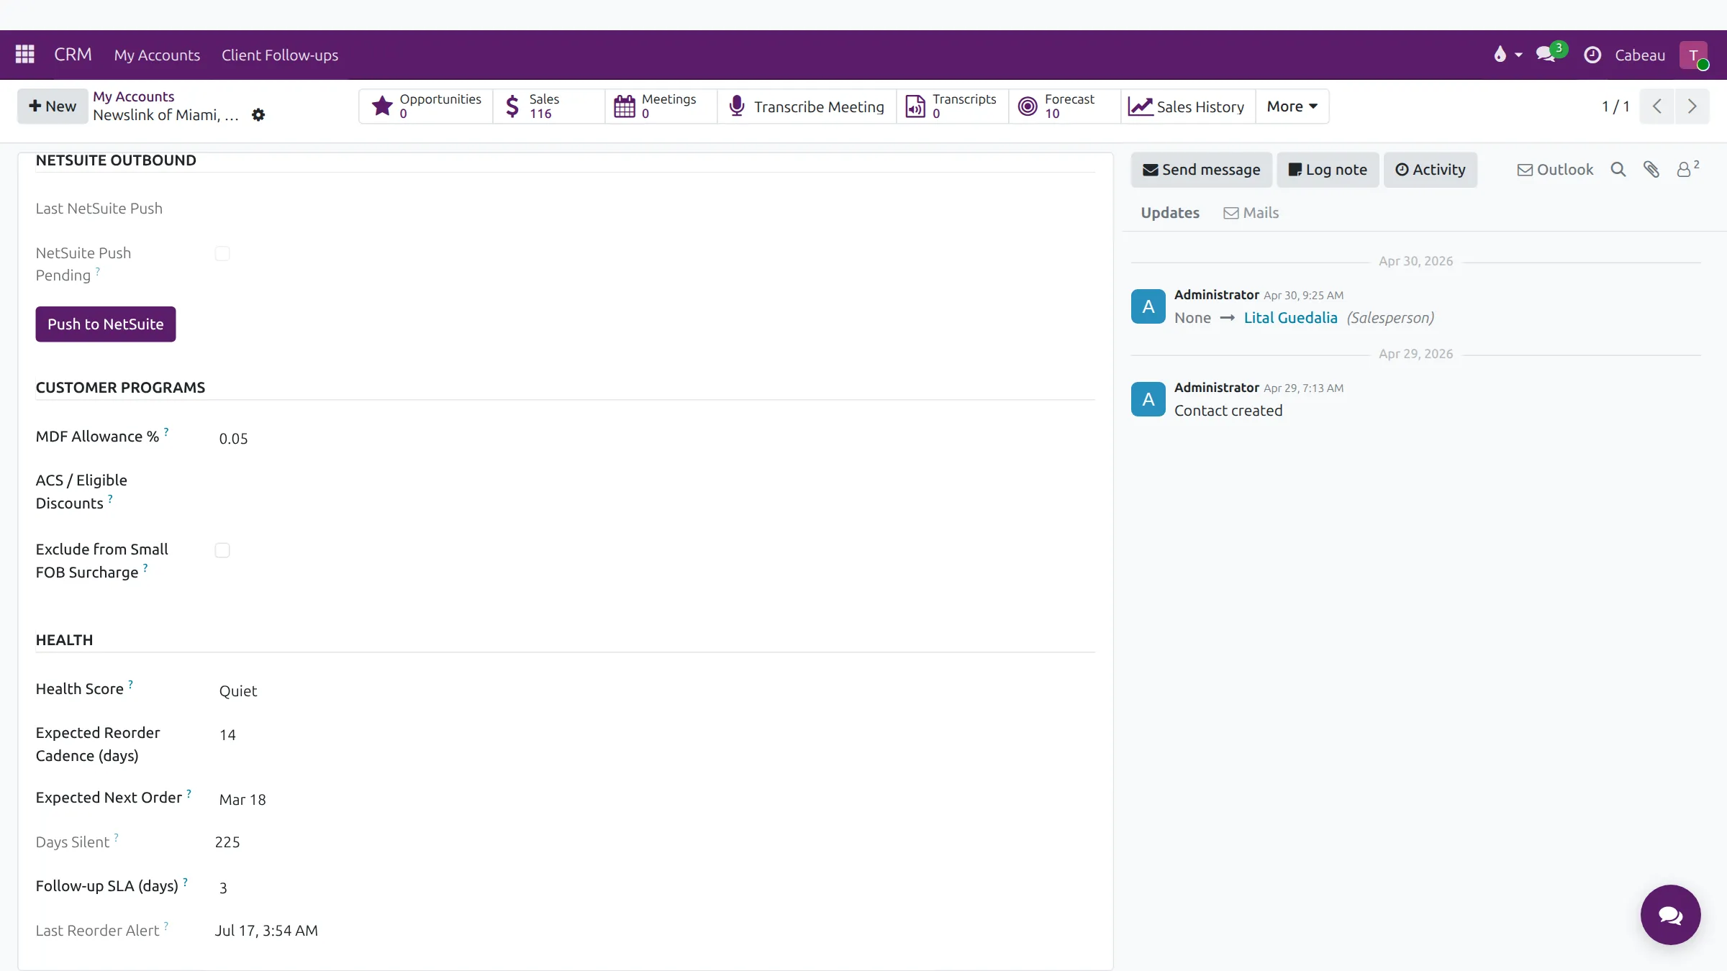This screenshot has width=1727, height=971.
Task: Open the record settings gear icon
Action: click(258, 115)
